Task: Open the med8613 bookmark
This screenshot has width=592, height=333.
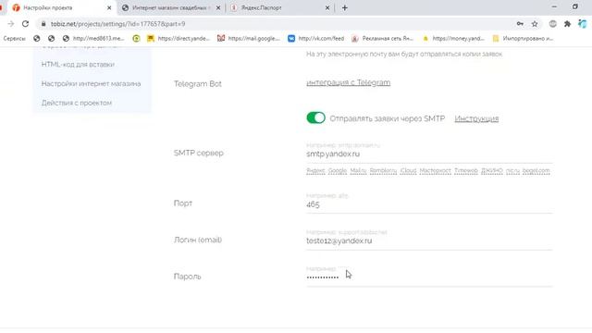Action: point(93,38)
